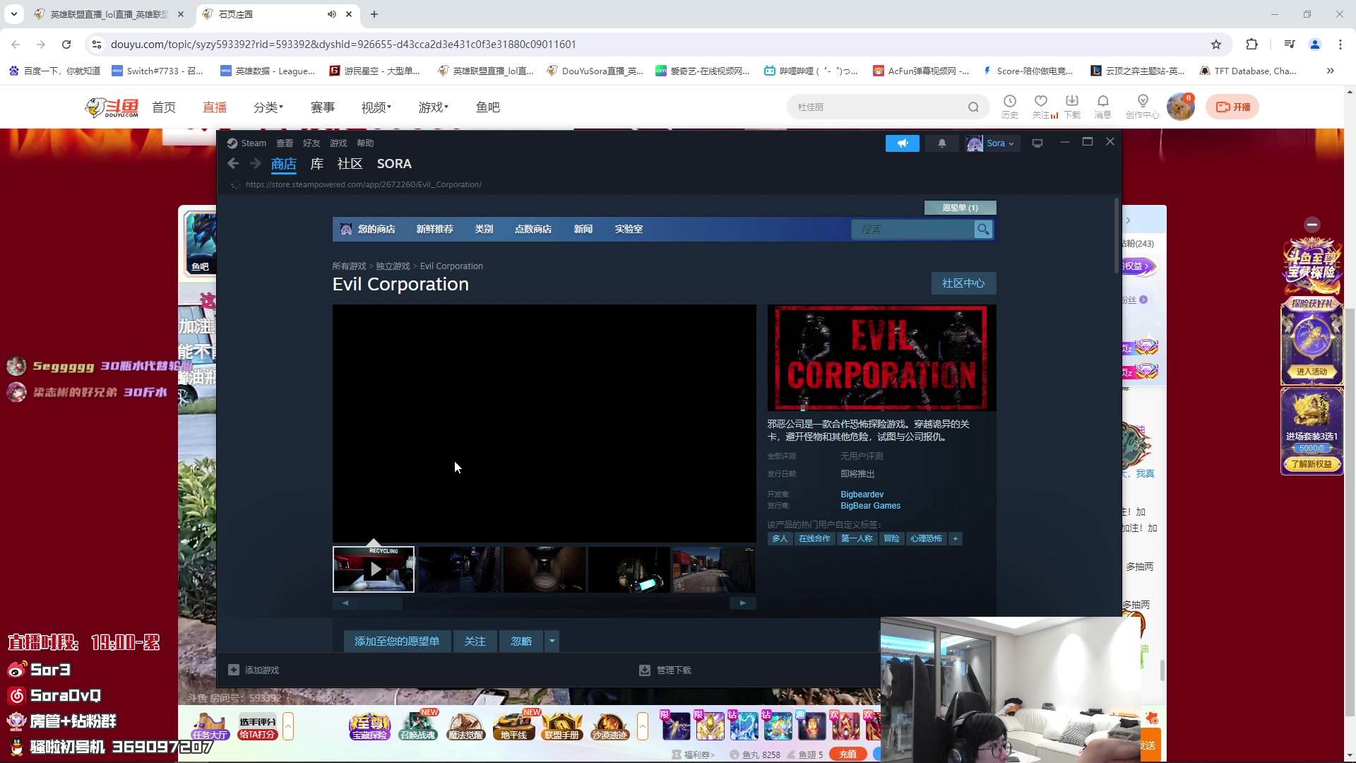Open the SORA profile tab in Steam
Image resolution: width=1356 pixels, height=763 pixels.
(x=394, y=164)
